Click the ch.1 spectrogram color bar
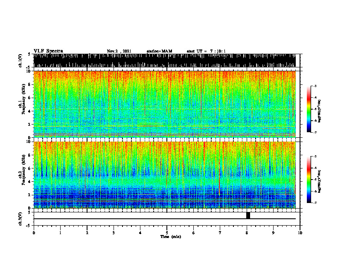The height and width of the screenshot is (261, 338). (309, 109)
